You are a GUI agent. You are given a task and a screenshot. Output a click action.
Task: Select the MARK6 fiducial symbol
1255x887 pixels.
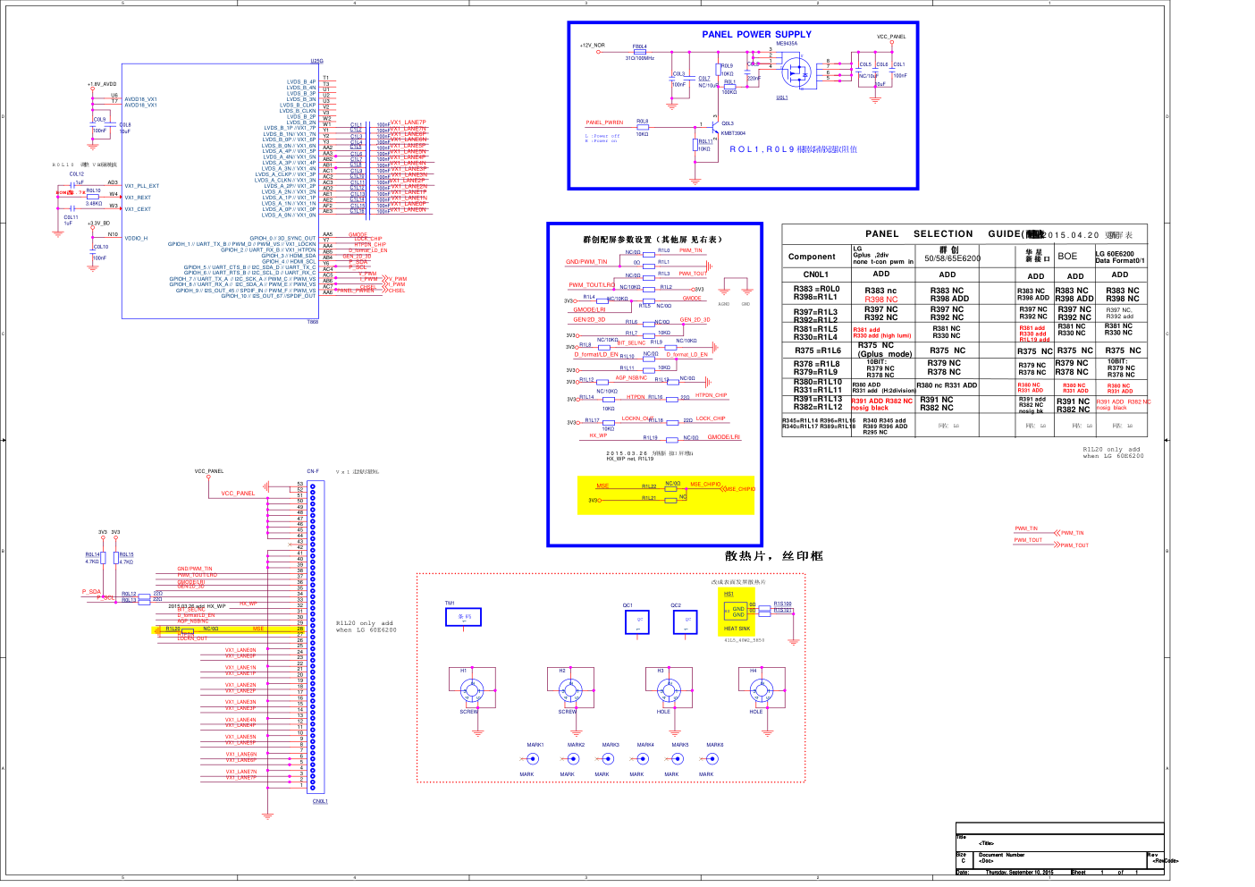pyautogui.click(x=712, y=759)
